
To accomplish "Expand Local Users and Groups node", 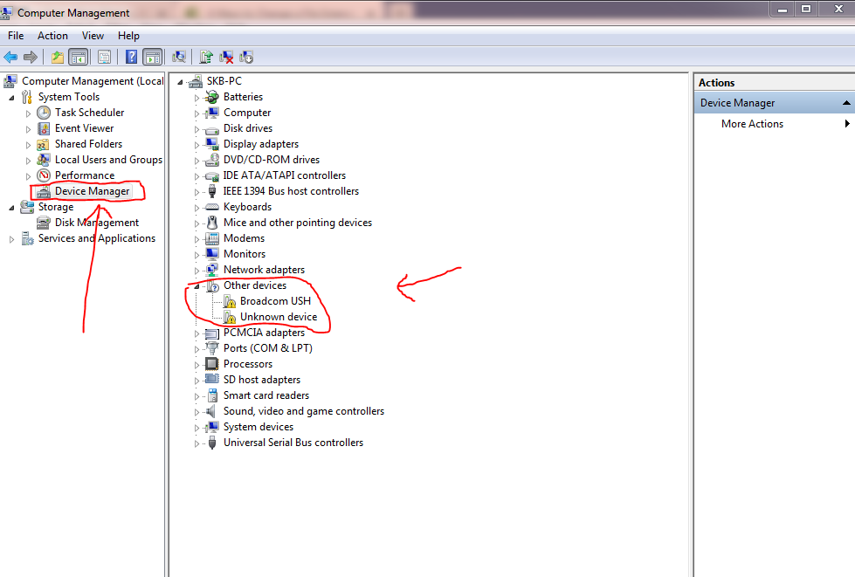I will 28,161.
